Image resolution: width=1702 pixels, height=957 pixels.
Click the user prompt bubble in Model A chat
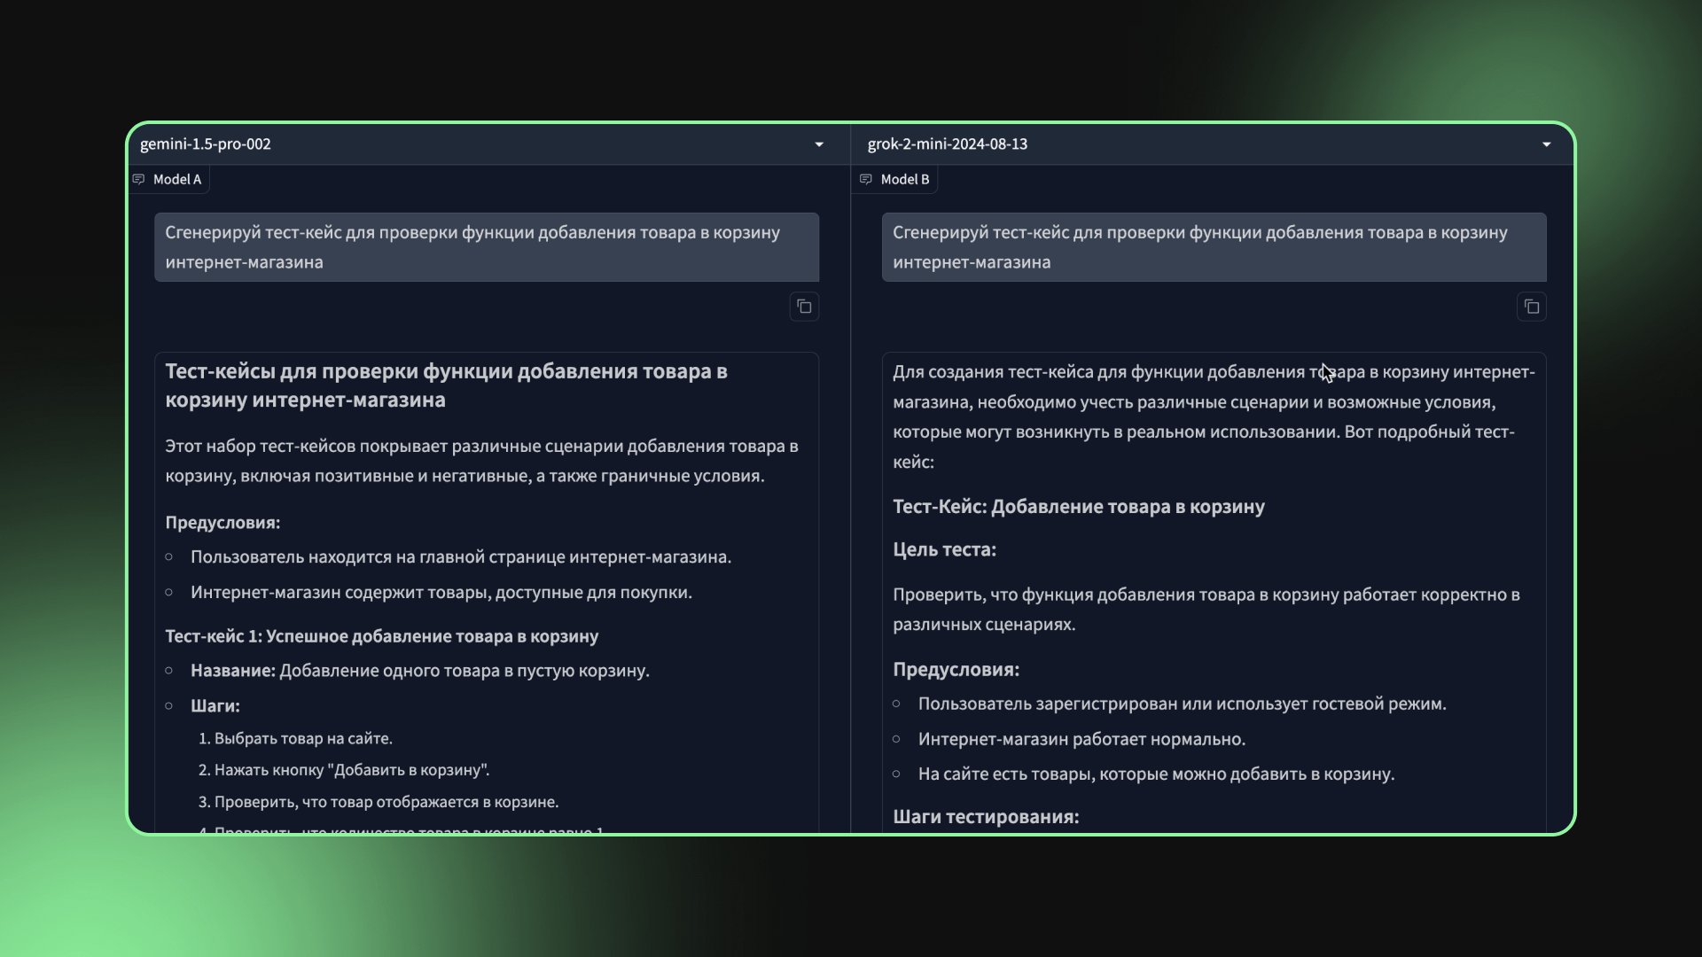point(486,247)
